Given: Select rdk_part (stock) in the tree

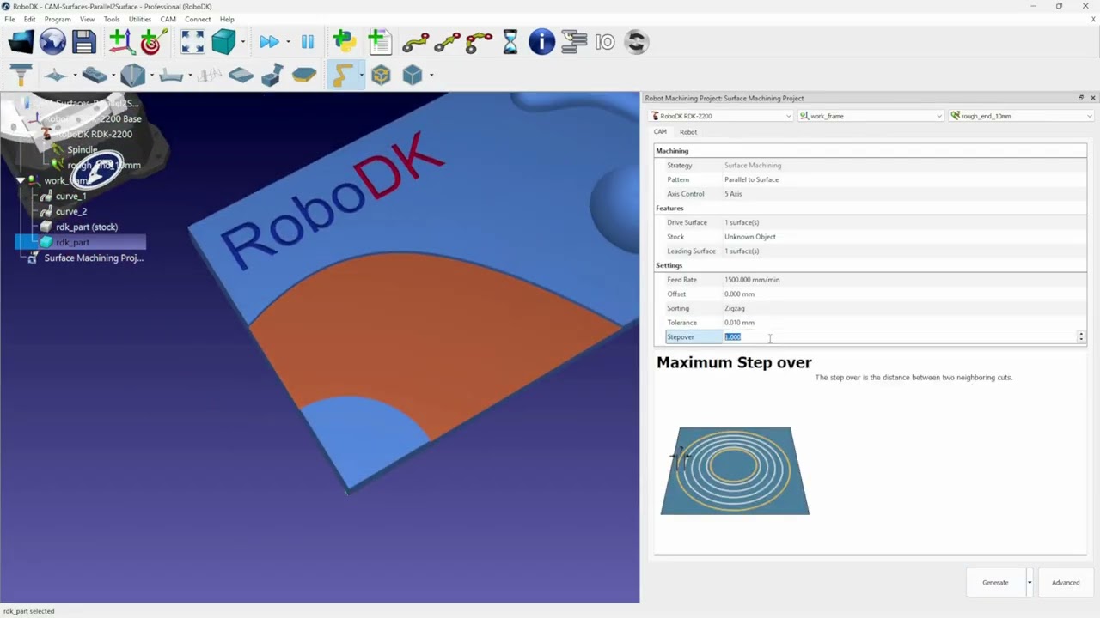Looking at the screenshot, I should (x=86, y=227).
